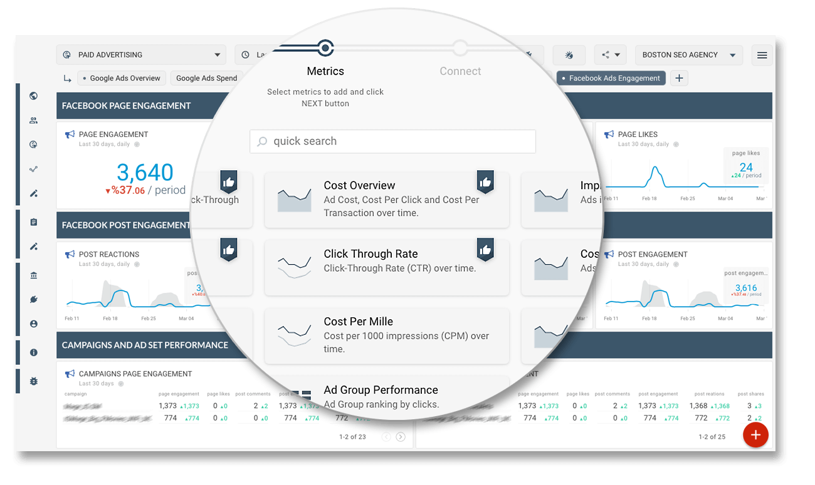Add a new dashboard tab with plus
This screenshot has height=485, width=815.
pyautogui.click(x=679, y=78)
